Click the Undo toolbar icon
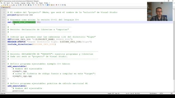The width and height of the screenshot is (175, 98). (24, 5)
